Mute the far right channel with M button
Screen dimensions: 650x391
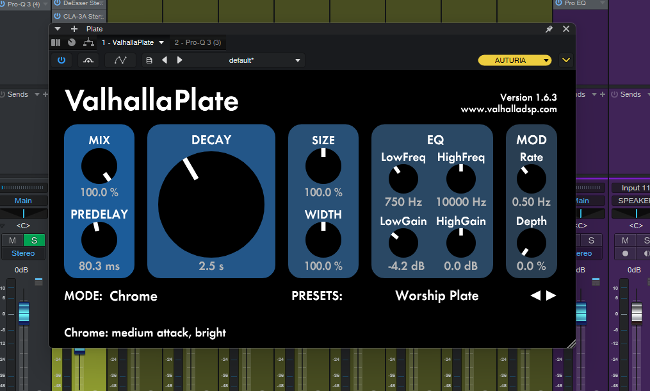click(625, 240)
